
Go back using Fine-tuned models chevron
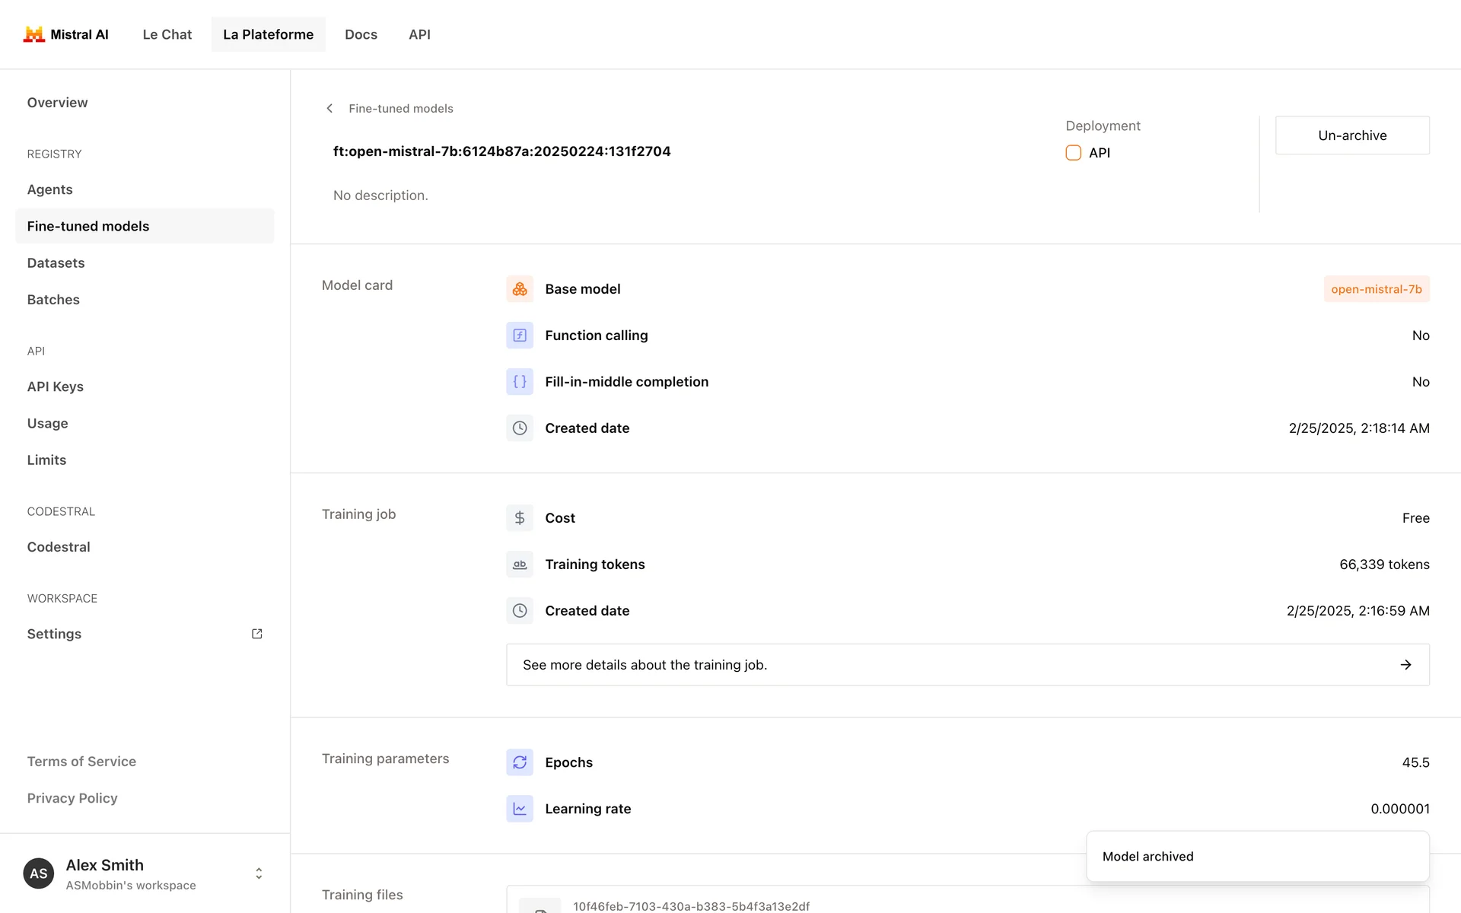tap(329, 109)
